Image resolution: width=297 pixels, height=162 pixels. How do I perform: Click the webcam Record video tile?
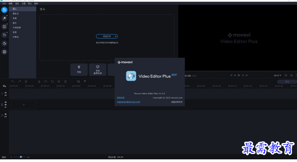79,69
